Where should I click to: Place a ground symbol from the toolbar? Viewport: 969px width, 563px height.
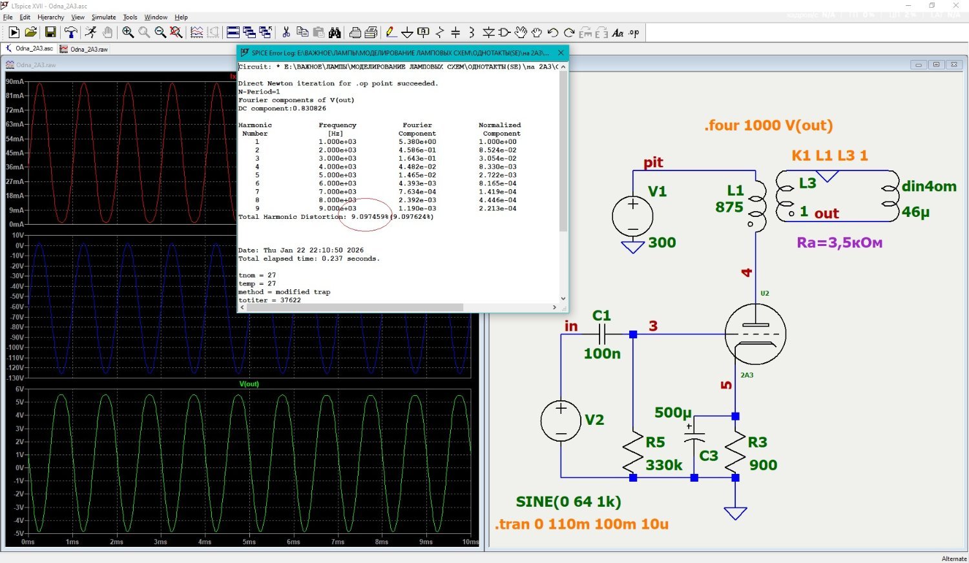(x=407, y=32)
